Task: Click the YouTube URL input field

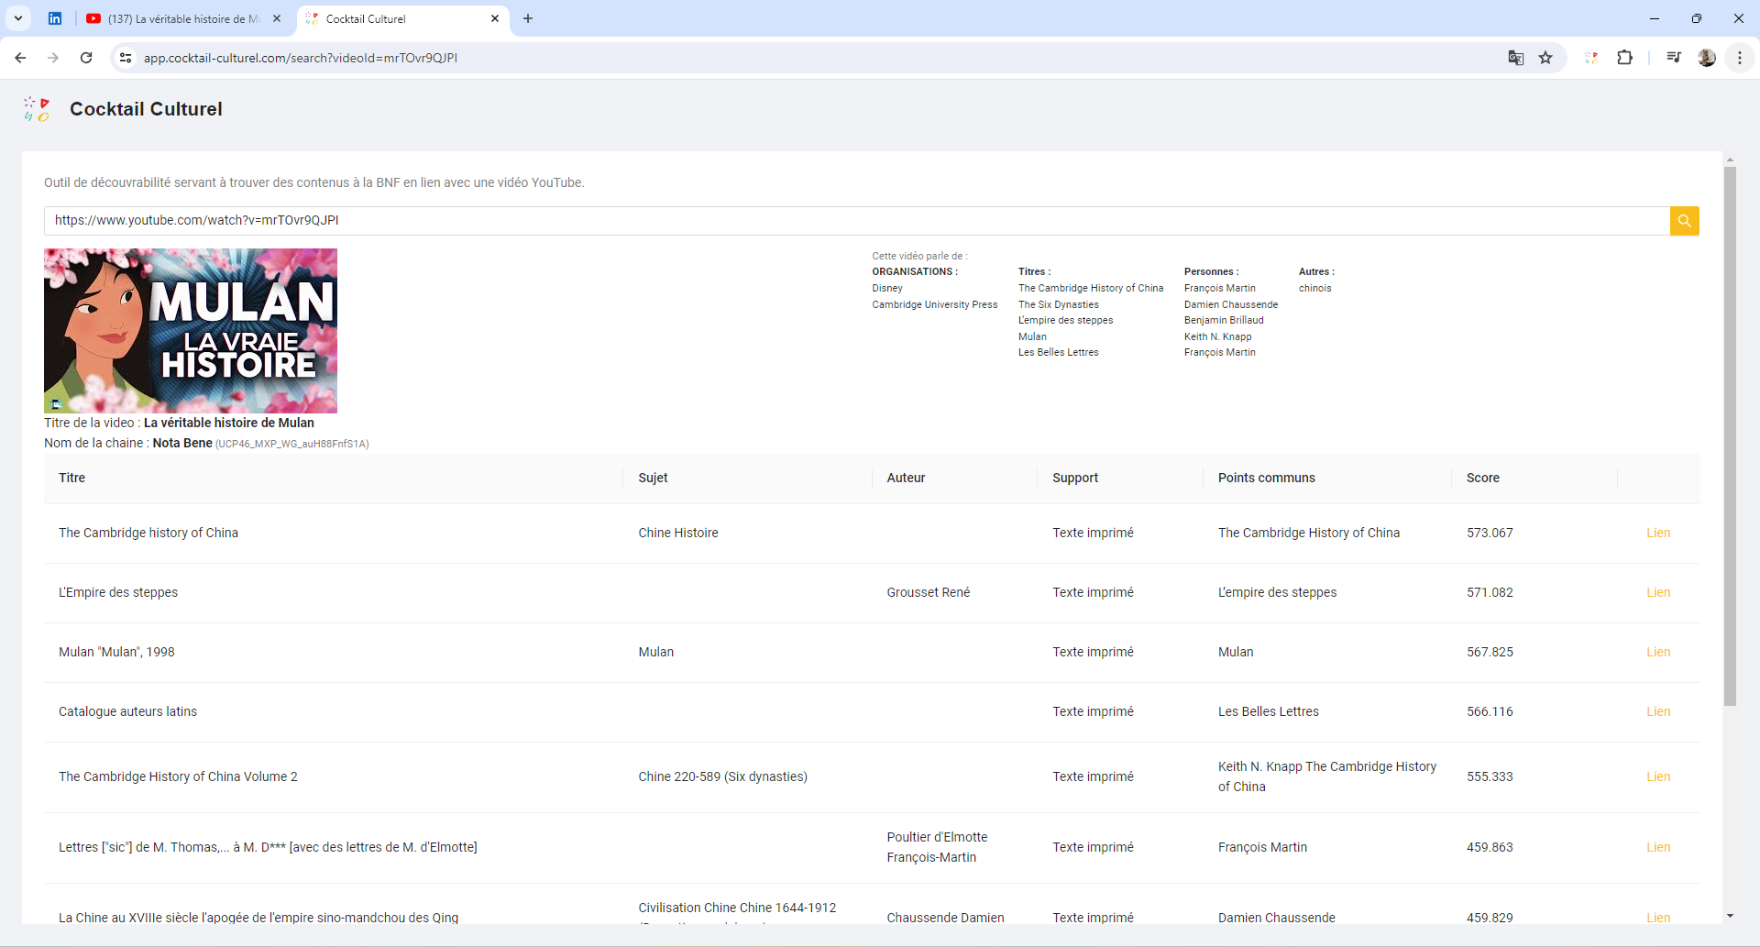Action: click(857, 221)
